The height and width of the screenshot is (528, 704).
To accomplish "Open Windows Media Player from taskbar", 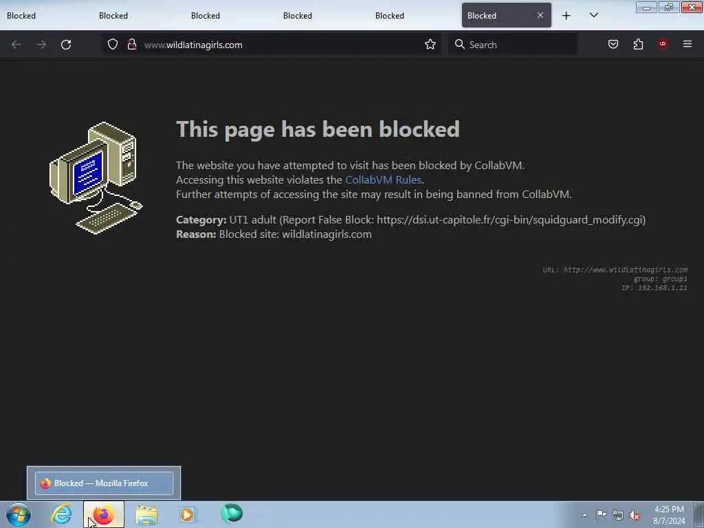I will (188, 514).
